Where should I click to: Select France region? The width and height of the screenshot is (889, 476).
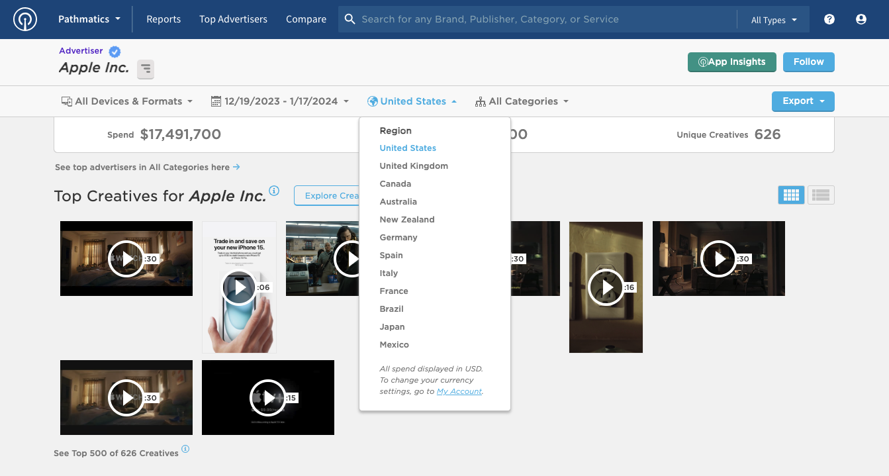click(394, 291)
